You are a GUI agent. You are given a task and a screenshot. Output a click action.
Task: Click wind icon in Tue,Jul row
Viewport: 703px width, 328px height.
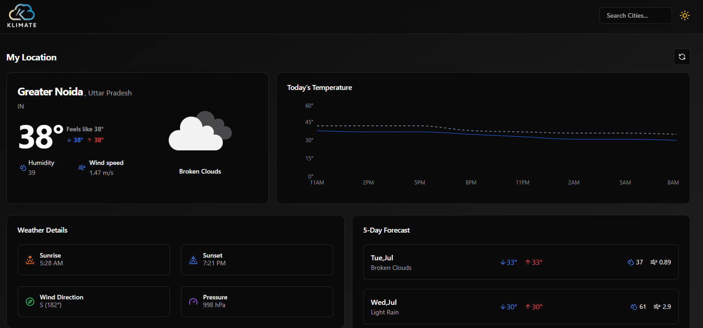[654, 262]
